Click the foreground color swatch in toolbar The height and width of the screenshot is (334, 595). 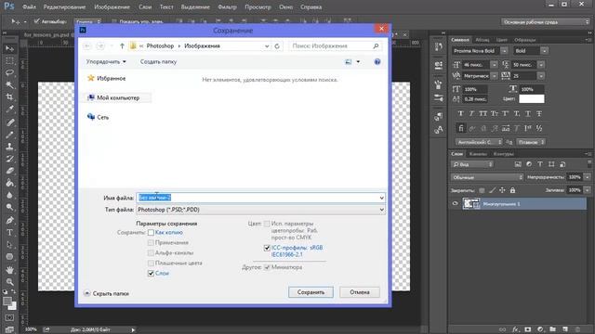[x=7, y=302]
